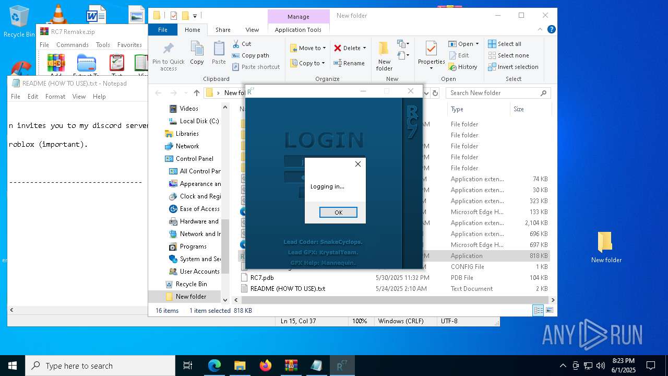Open the Move to dropdown
668x376 pixels.
308,48
